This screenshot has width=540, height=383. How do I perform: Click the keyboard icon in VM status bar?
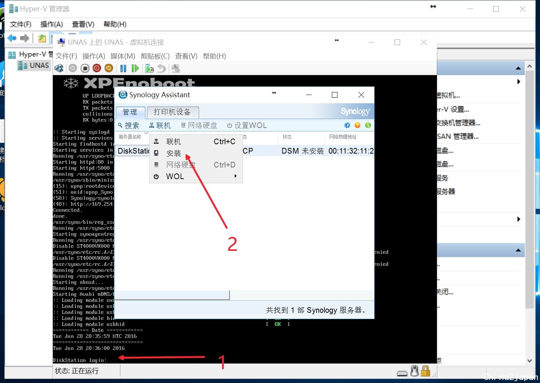[402, 373]
